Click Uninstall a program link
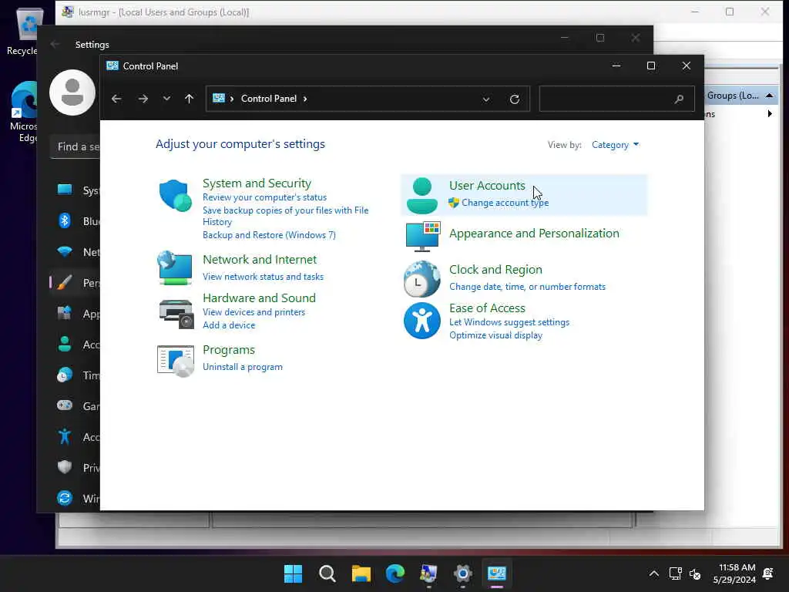The width and height of the screenshot is (789, 592). point(243,367)
